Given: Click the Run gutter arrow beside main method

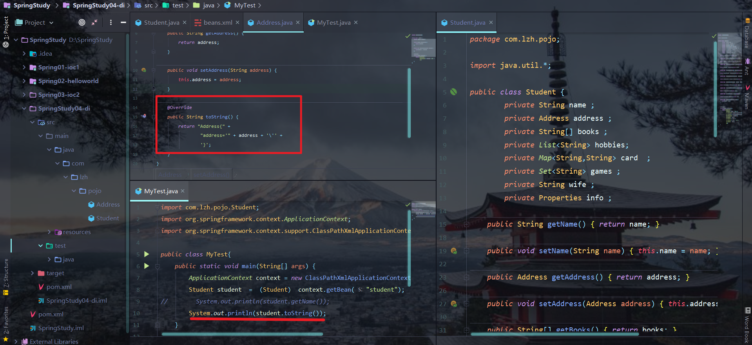Looking at the screenshot, I should click(x=147, y=266).
